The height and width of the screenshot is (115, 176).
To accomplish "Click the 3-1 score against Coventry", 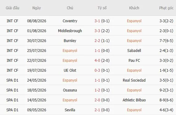I will pos(97,21).
